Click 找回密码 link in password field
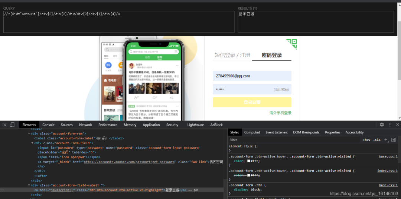This screenshot has height=199, width=401. pyautogui.click(x=281, y=90)
